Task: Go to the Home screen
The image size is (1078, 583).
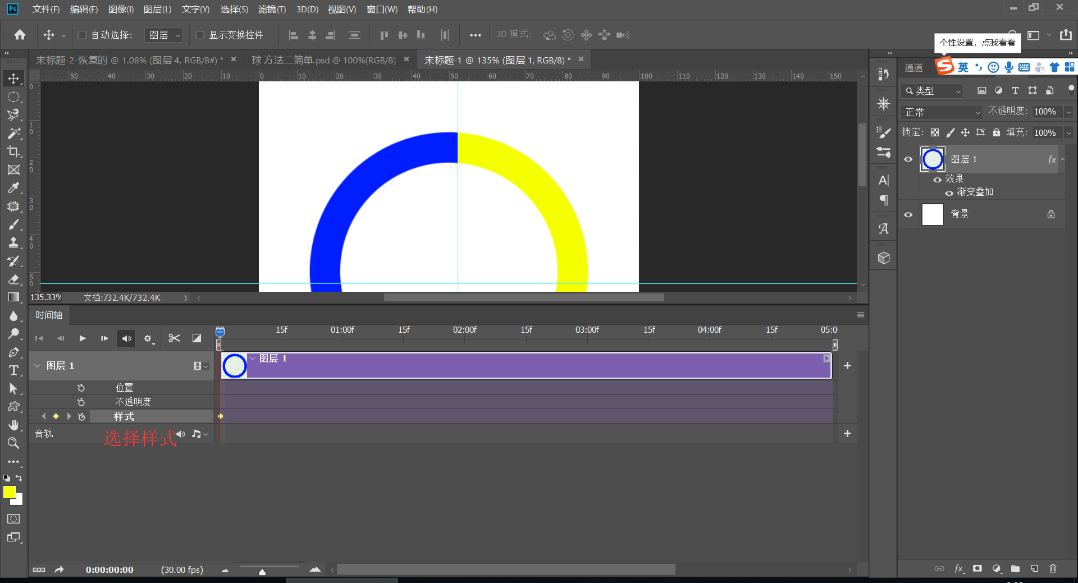Action: [20, 35]
